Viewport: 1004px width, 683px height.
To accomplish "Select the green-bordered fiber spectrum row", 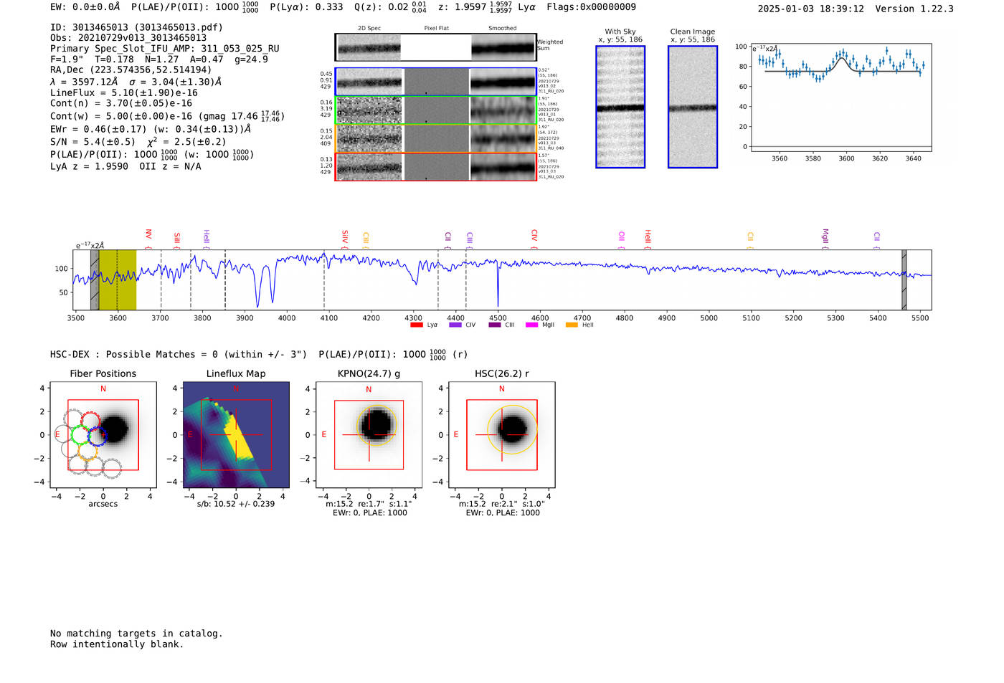I will (435, 110).
